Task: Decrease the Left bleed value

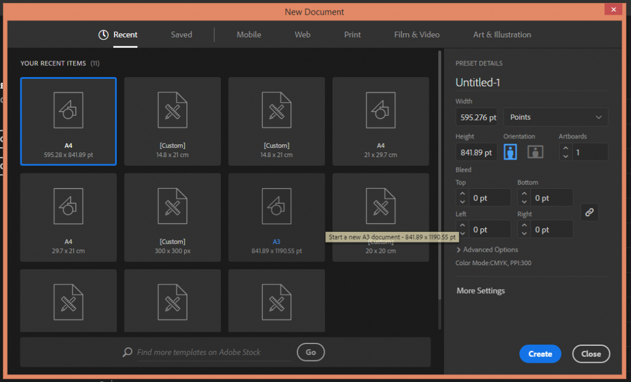Action: pyautogui.click(x=462, y=234)
